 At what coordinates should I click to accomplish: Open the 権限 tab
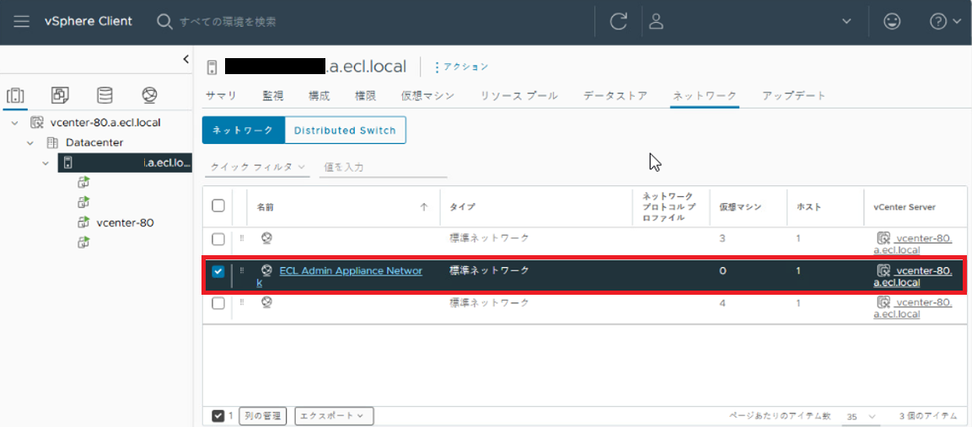pyautogui.click(x=366, y=96)
